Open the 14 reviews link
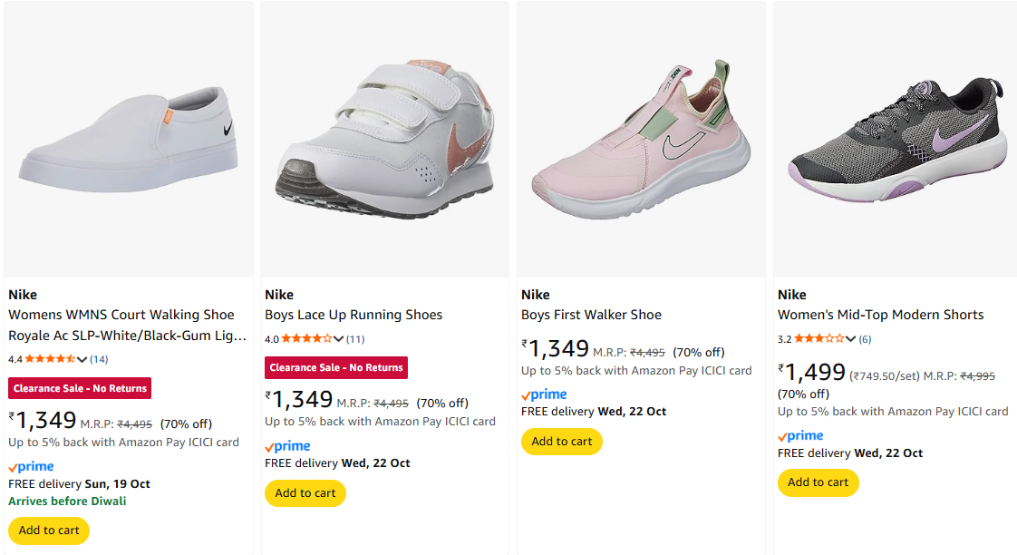 (99, 359)
